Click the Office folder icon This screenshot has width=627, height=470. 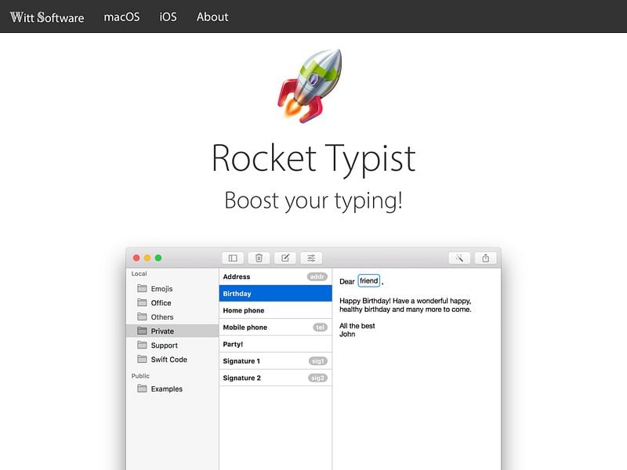tap(142, 302)
